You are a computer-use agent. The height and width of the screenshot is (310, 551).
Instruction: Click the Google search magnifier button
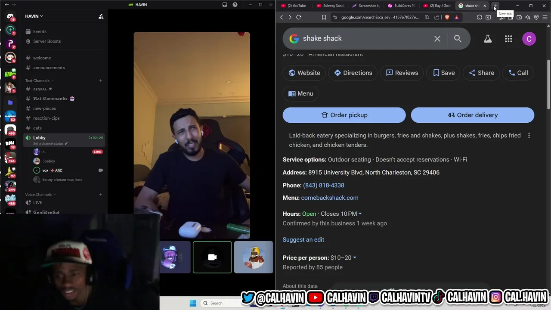point(458,39)
